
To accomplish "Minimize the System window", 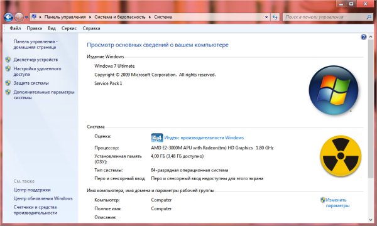I will (x=341, y=4).
